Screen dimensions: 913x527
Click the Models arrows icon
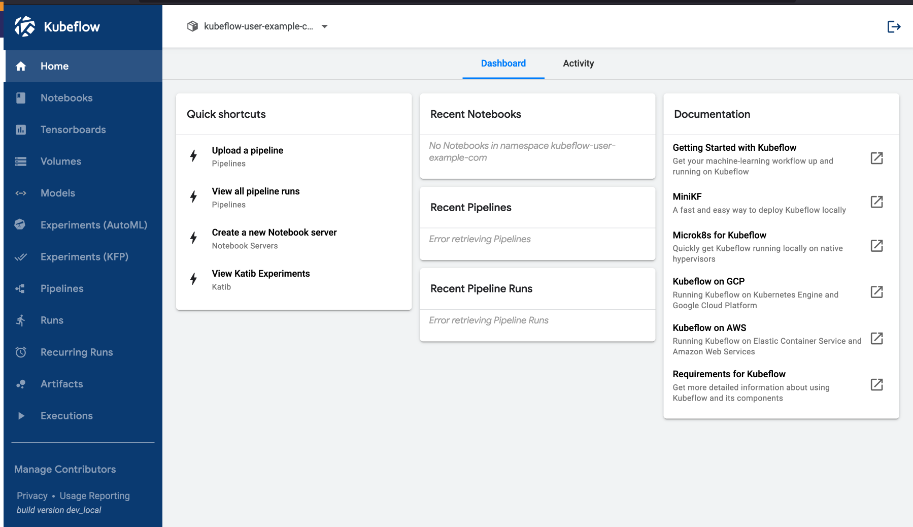click(x=21, y=193)
